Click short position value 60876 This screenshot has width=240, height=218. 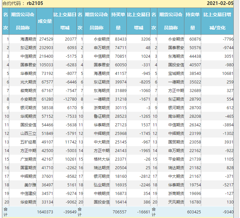195,39
